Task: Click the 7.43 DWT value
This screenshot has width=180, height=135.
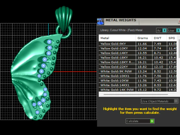Action: (157, 81)
